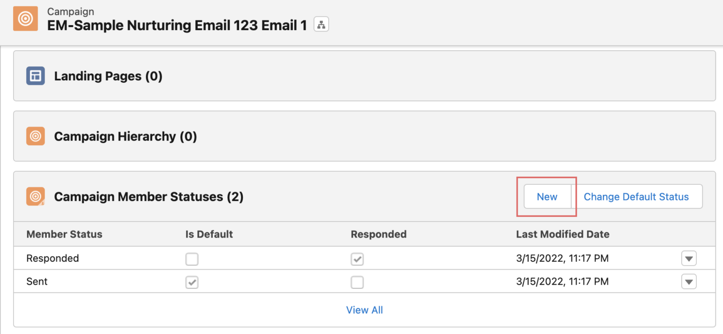This screenshot has width=723, height=334.
Task: Enable Responded checkbox on the Sent row
Action: click(x=357, y=282)
